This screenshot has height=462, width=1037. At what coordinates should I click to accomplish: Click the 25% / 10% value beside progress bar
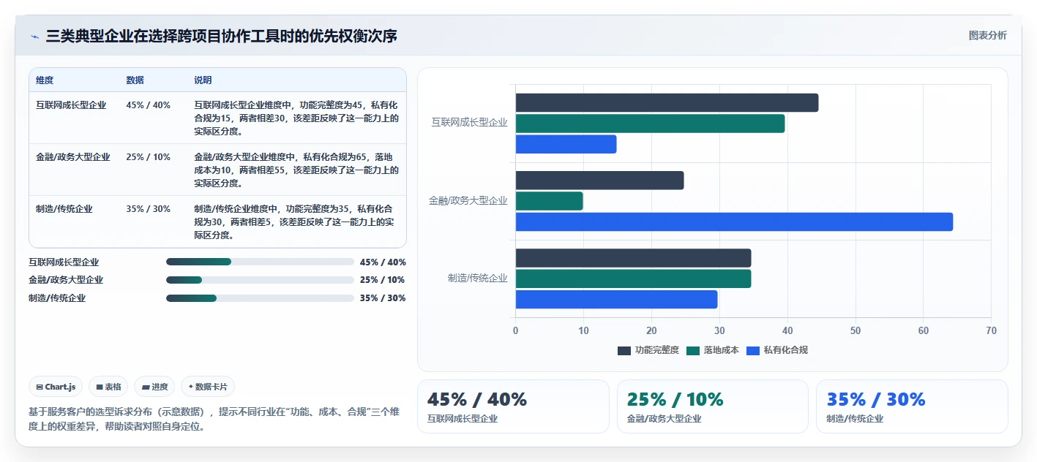(383, 280)
